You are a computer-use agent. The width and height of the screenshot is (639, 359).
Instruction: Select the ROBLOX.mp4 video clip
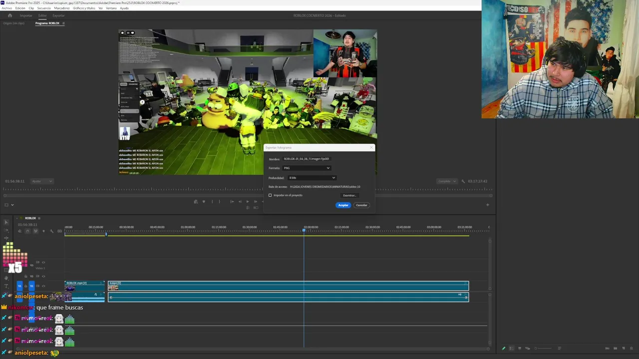point(84,286)
